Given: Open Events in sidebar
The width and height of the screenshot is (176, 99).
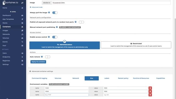Looking at the screenshot, I should point(5,42).
